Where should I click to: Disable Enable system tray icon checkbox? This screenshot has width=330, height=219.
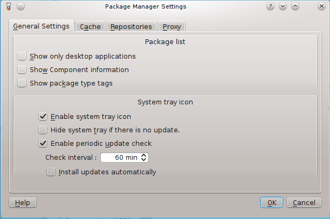point(43,116)
